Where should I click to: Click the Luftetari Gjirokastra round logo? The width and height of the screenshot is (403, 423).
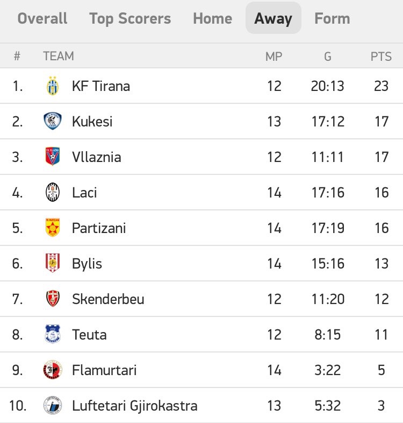[53, 405]
